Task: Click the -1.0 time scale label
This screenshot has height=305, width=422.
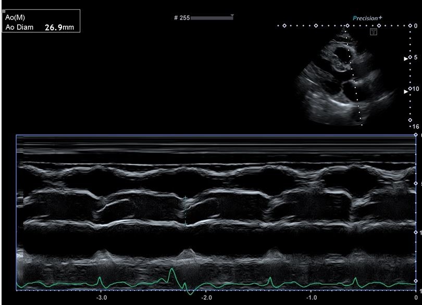Action: [311, 298]
